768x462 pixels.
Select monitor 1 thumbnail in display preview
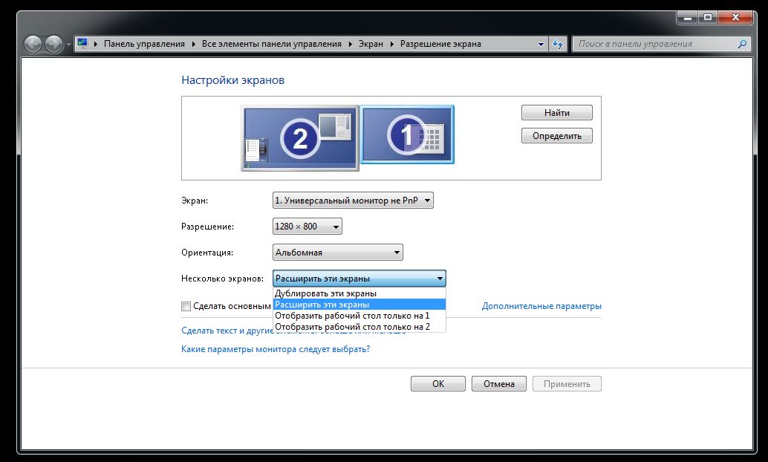click(407, 134)
